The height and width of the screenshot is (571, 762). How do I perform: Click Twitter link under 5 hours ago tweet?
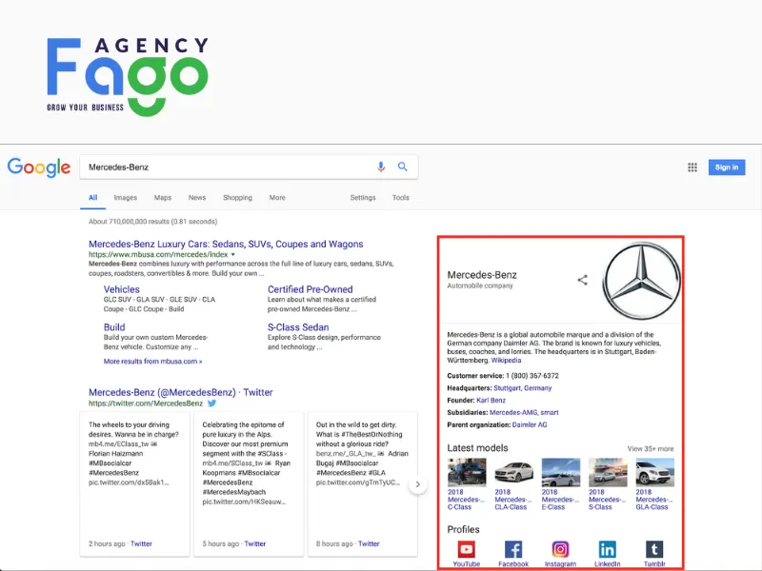255,543
